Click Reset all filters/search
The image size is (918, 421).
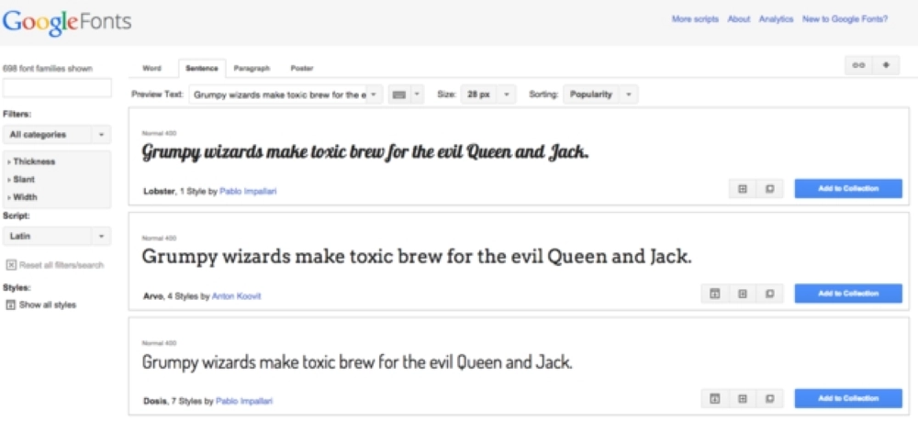[55, 265]
